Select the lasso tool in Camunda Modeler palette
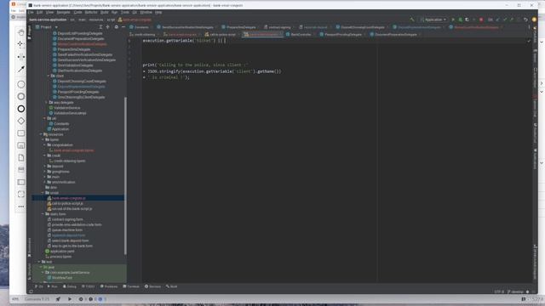This screenshot has height=306, width=545. pyautogui.click(x=20, y=44)
